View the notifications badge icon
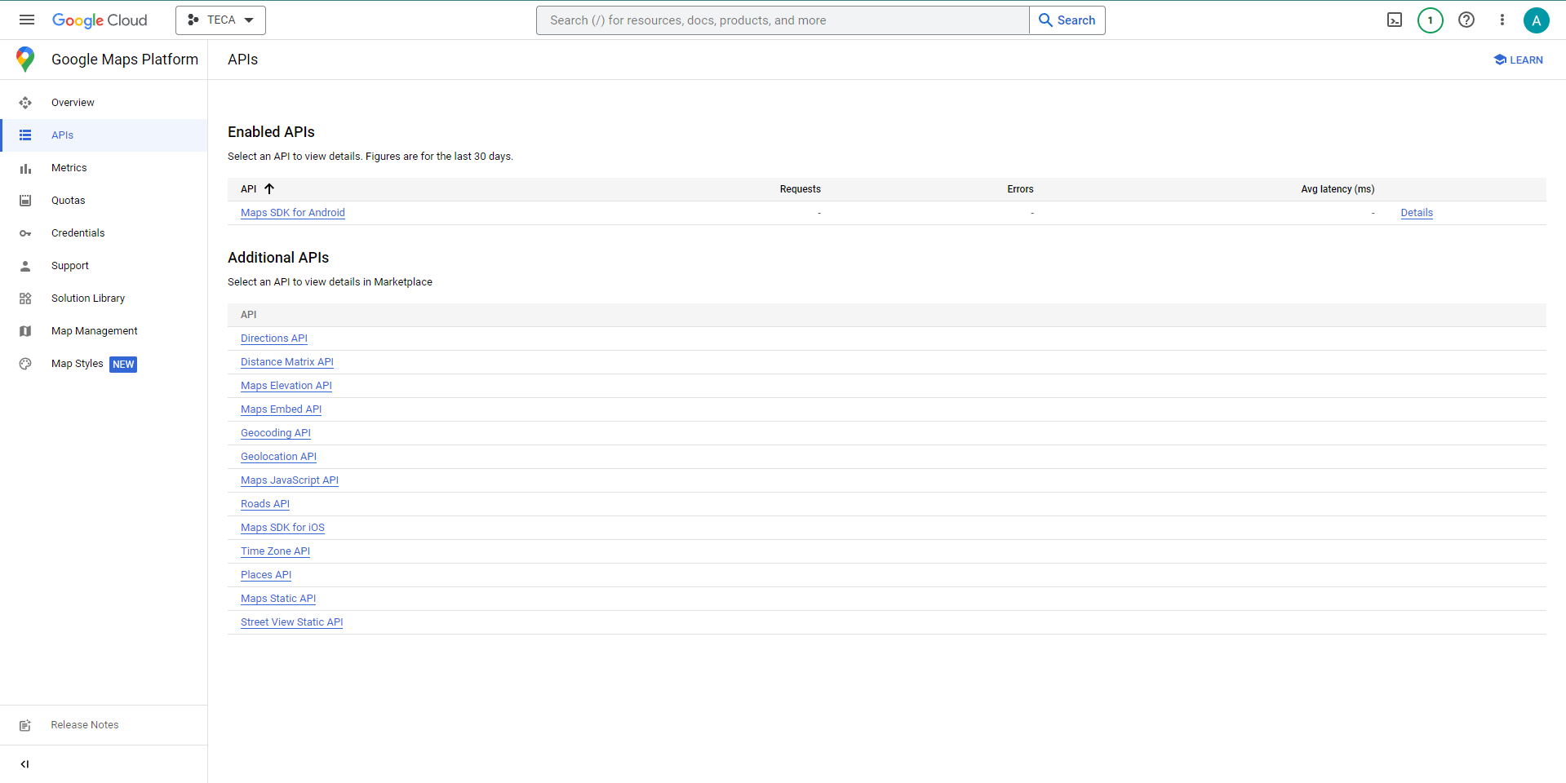1566x783 pixels. pyautogui.click(x=1430, y=20)
